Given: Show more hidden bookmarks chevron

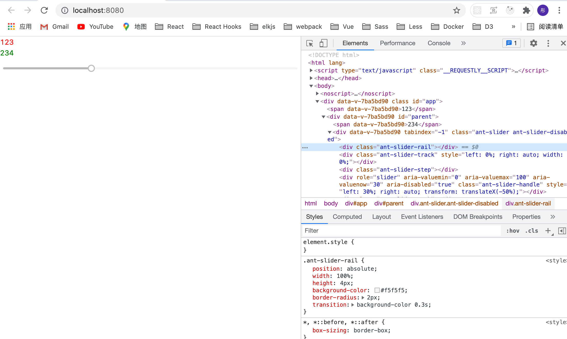Looking at the screenshot, I should (513, 26).
